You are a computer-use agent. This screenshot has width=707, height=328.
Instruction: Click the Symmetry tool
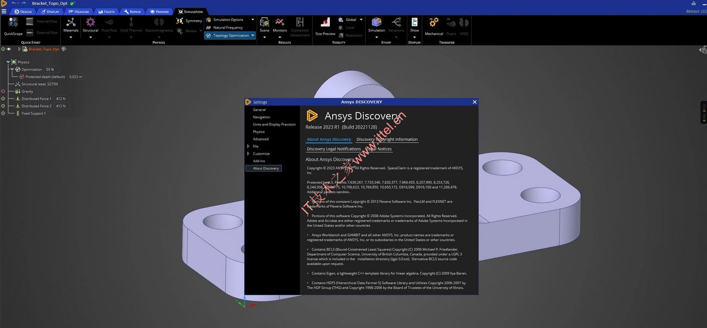189,21
